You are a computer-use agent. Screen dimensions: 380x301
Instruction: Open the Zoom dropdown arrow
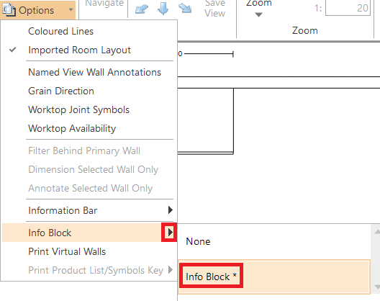[258, 15]
